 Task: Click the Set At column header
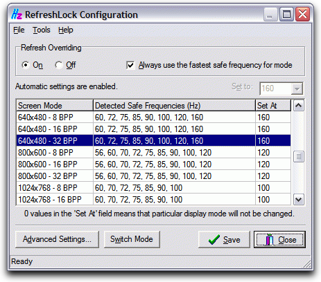pos(273,106)
